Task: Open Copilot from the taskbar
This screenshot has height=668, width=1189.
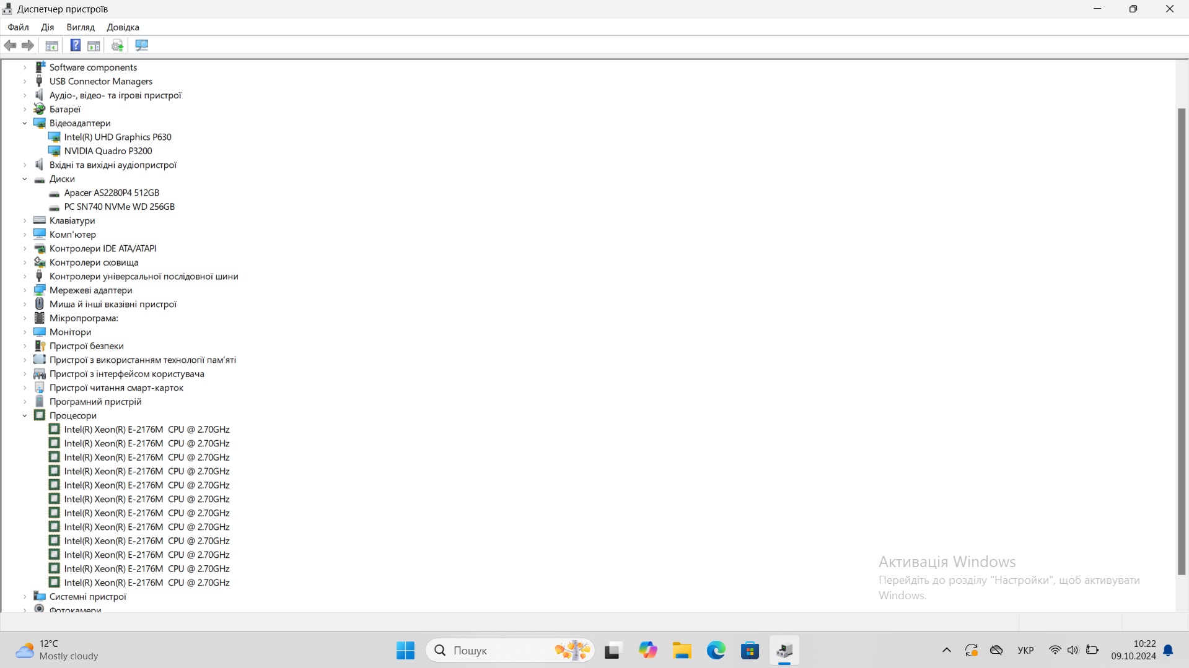Action: [648, 650]
